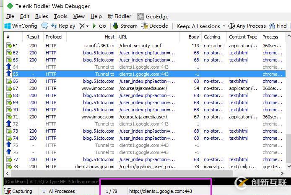Click the tunnel arrow icon of session 64
The height and width of the screenshot is (195, 291).
click(9, 67)
